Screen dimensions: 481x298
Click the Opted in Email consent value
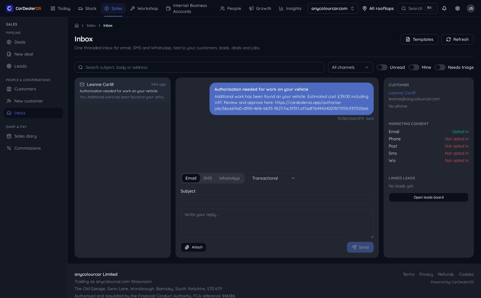click(460, 132)
